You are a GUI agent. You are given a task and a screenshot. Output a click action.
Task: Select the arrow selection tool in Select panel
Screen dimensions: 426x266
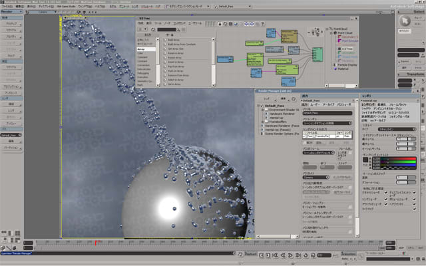coord(405,21)
